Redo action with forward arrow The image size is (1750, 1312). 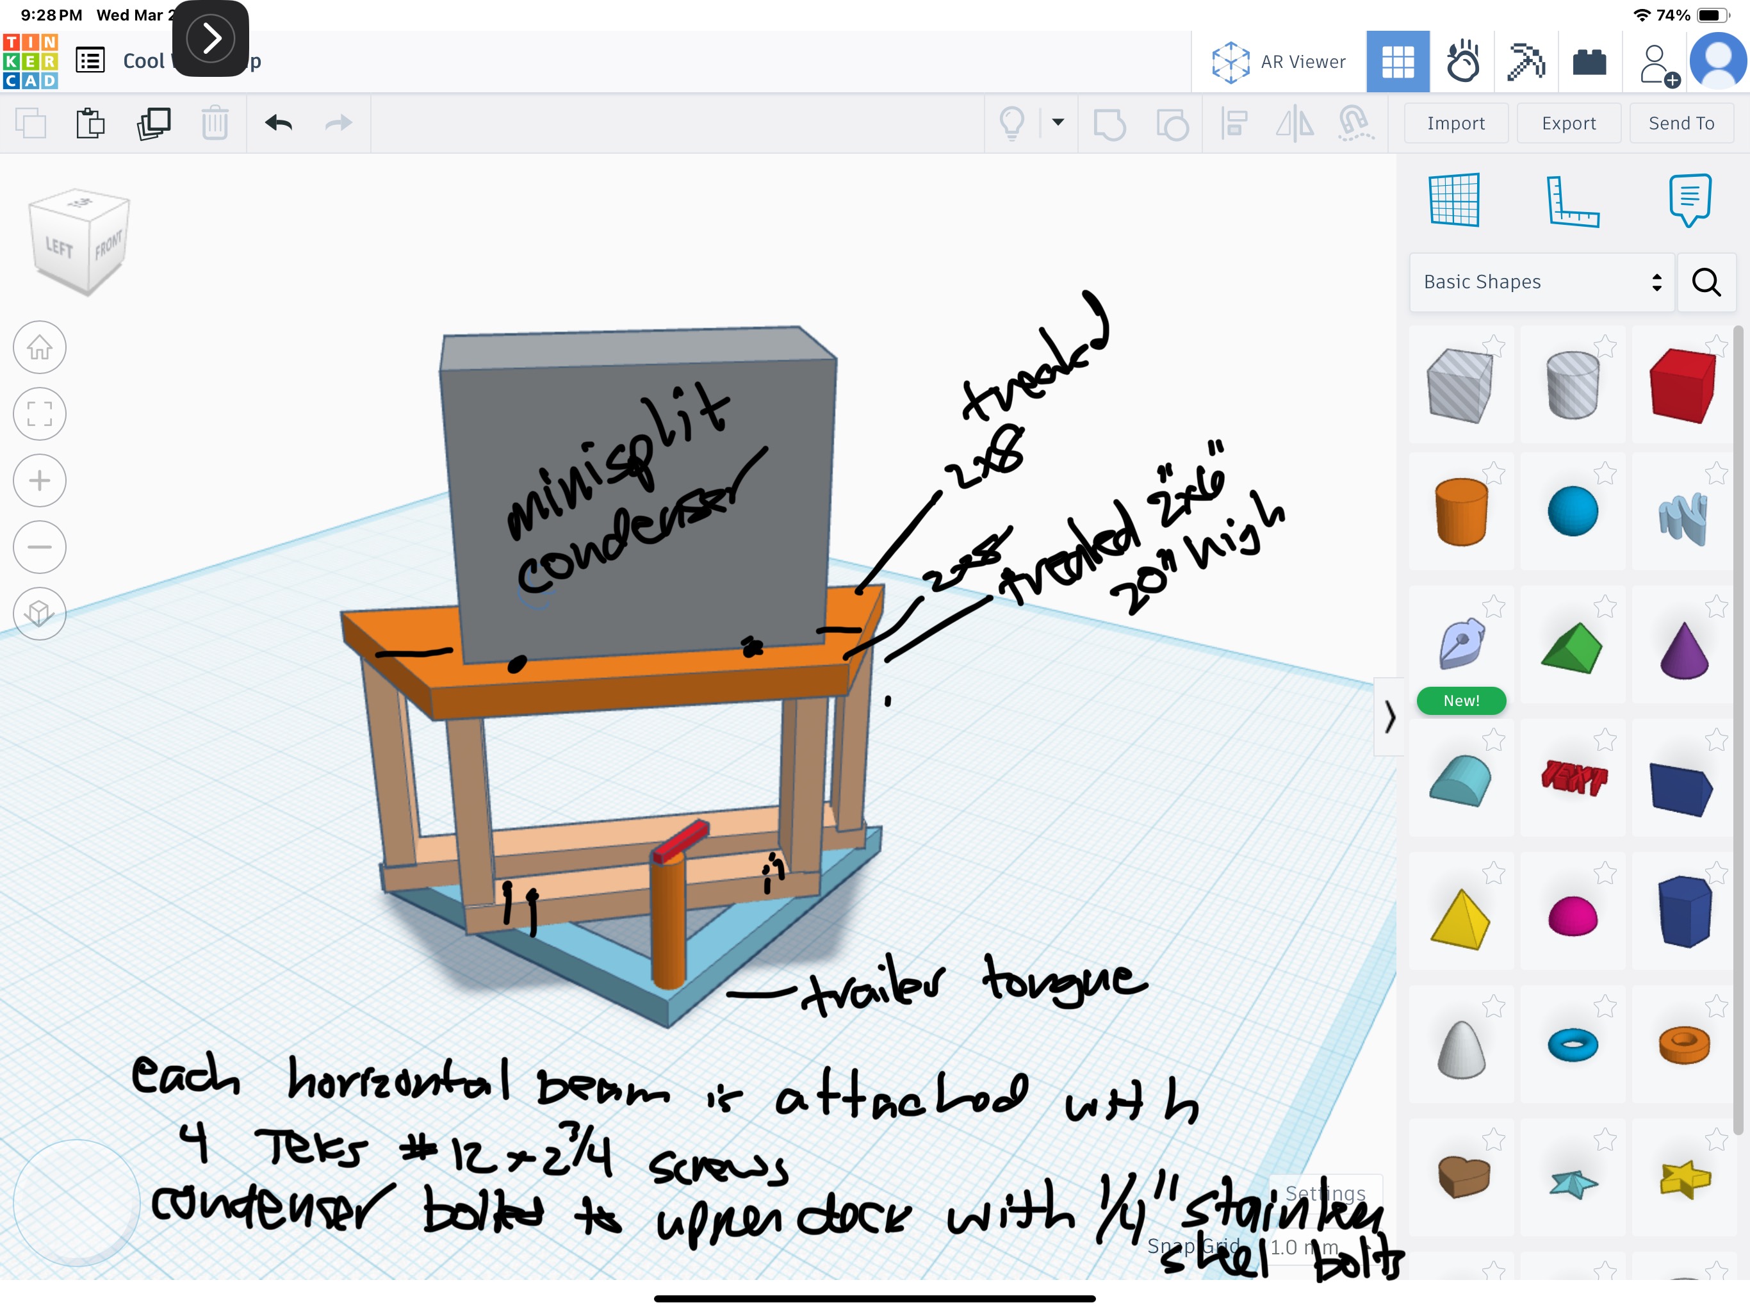(339, 122)
